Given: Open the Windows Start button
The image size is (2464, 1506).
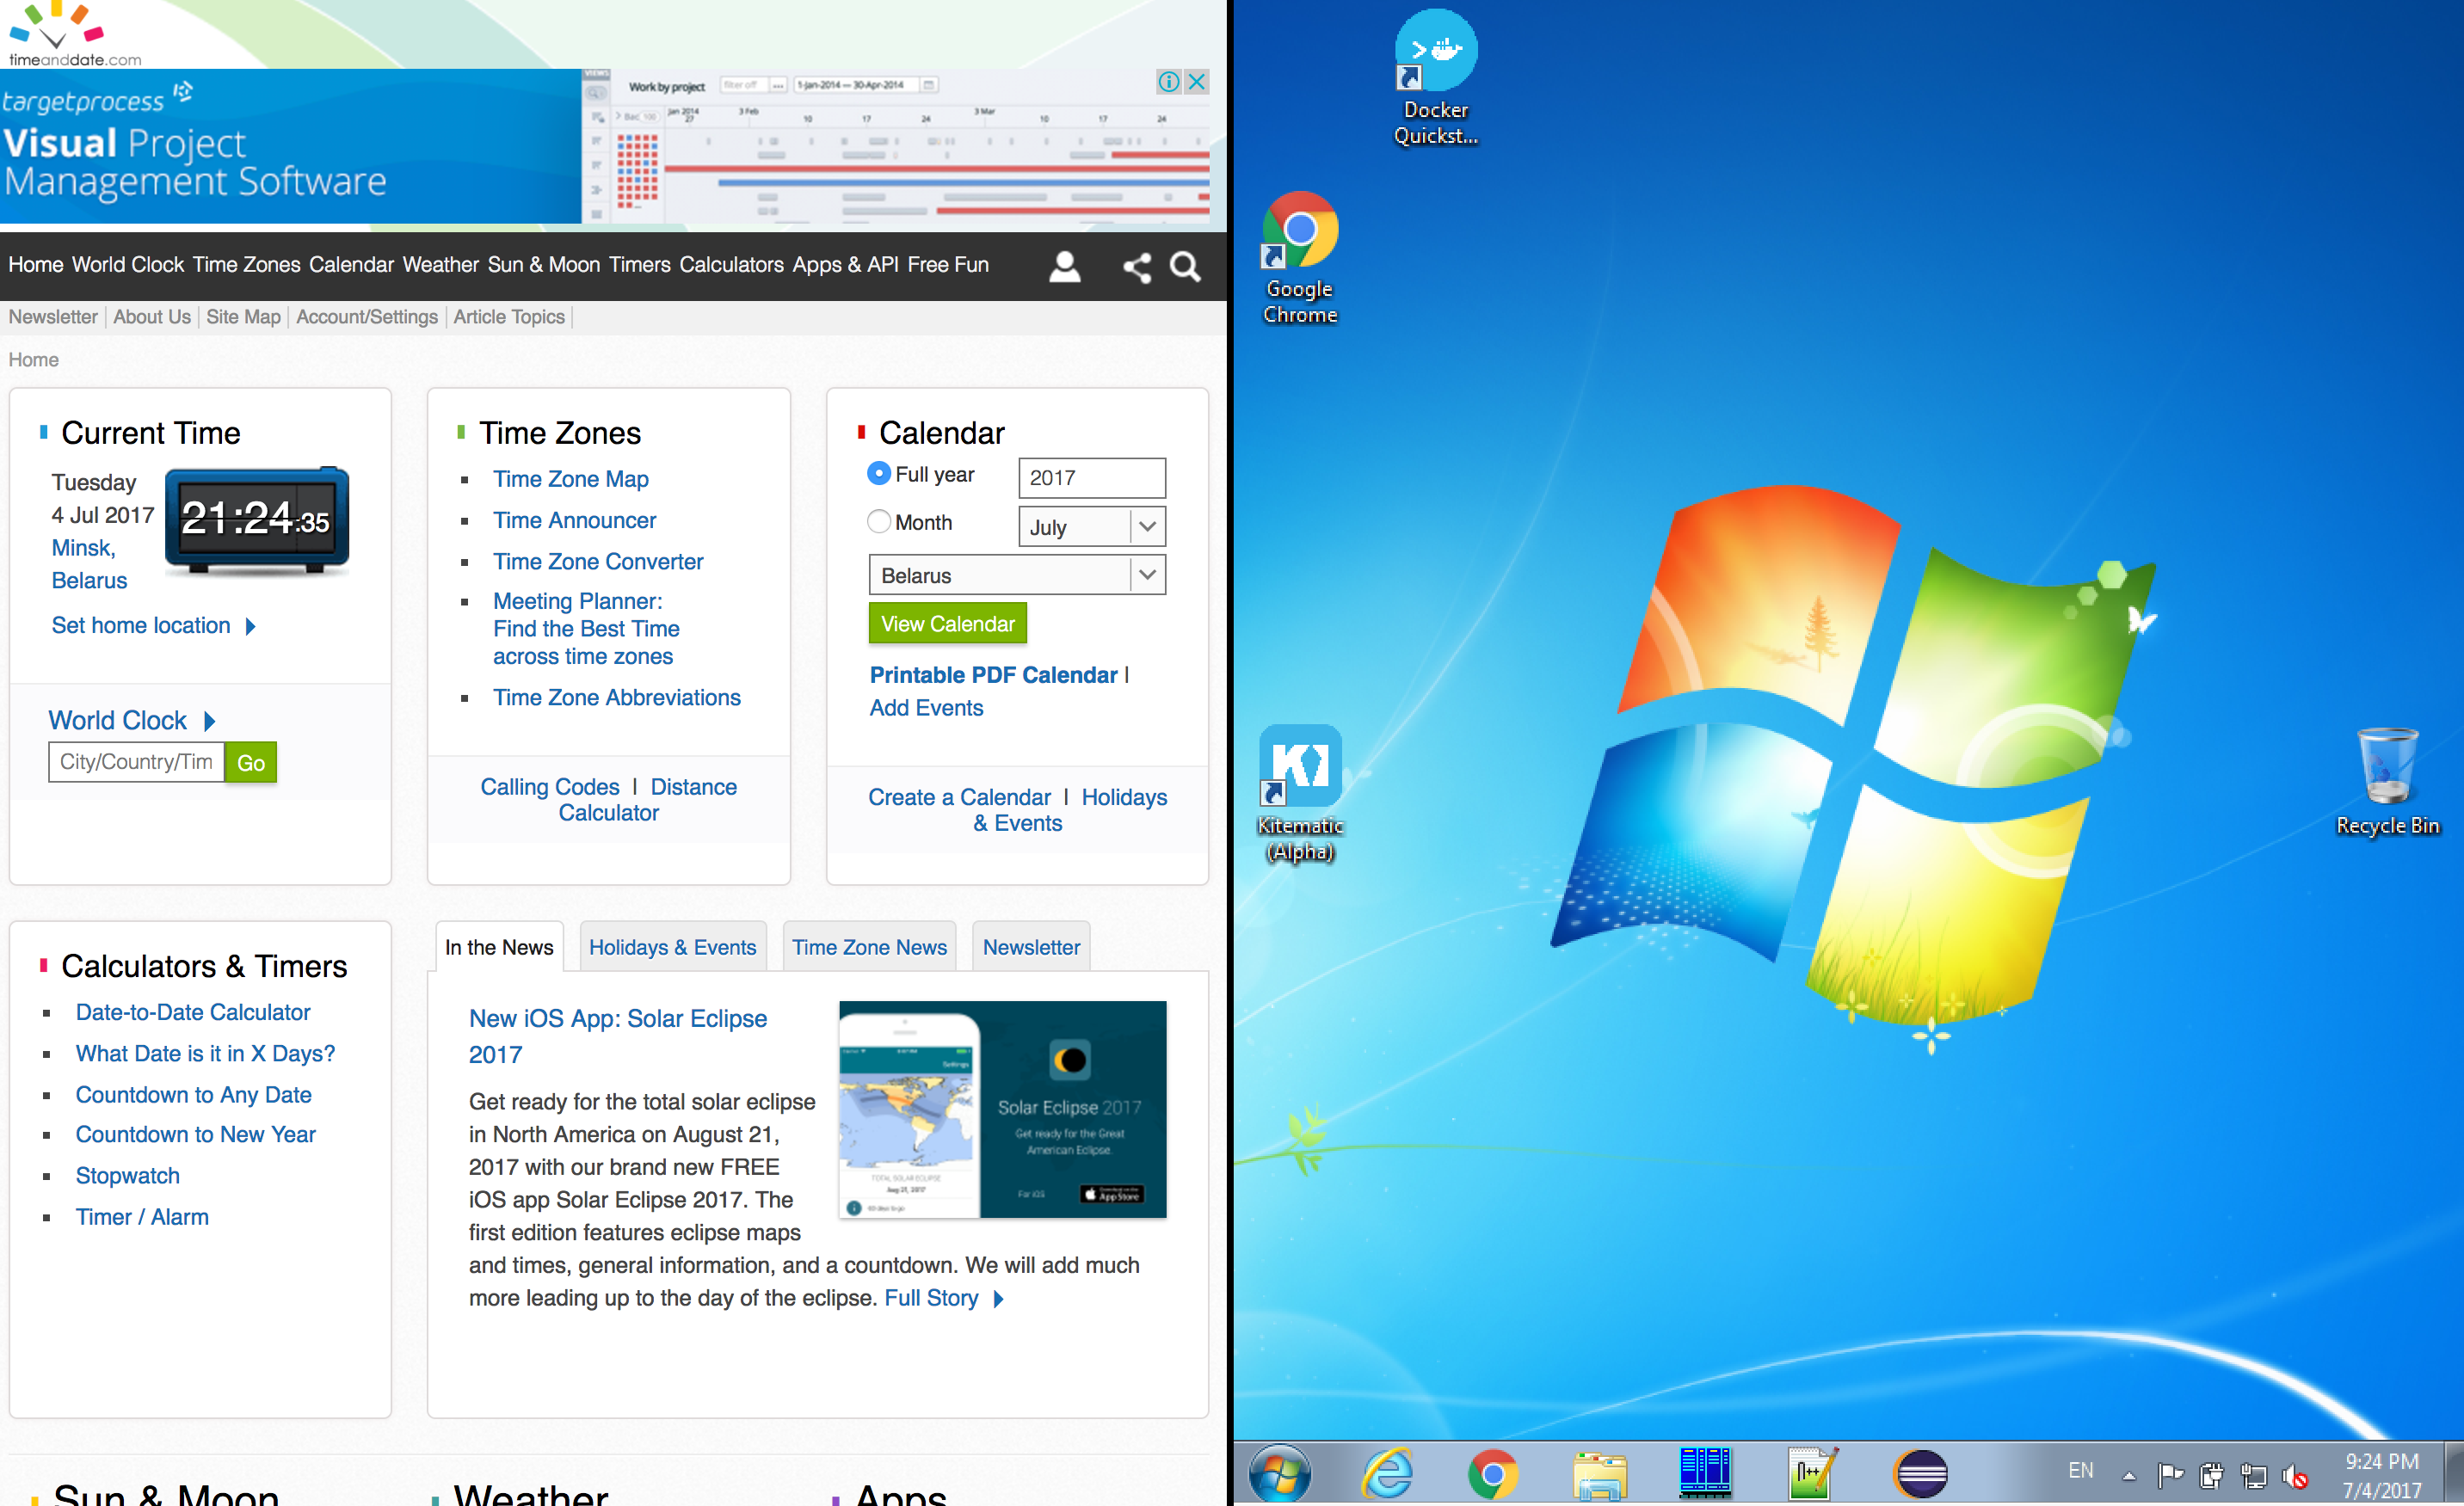Looking at the screenshot, I should [x=1280, y=1473].
